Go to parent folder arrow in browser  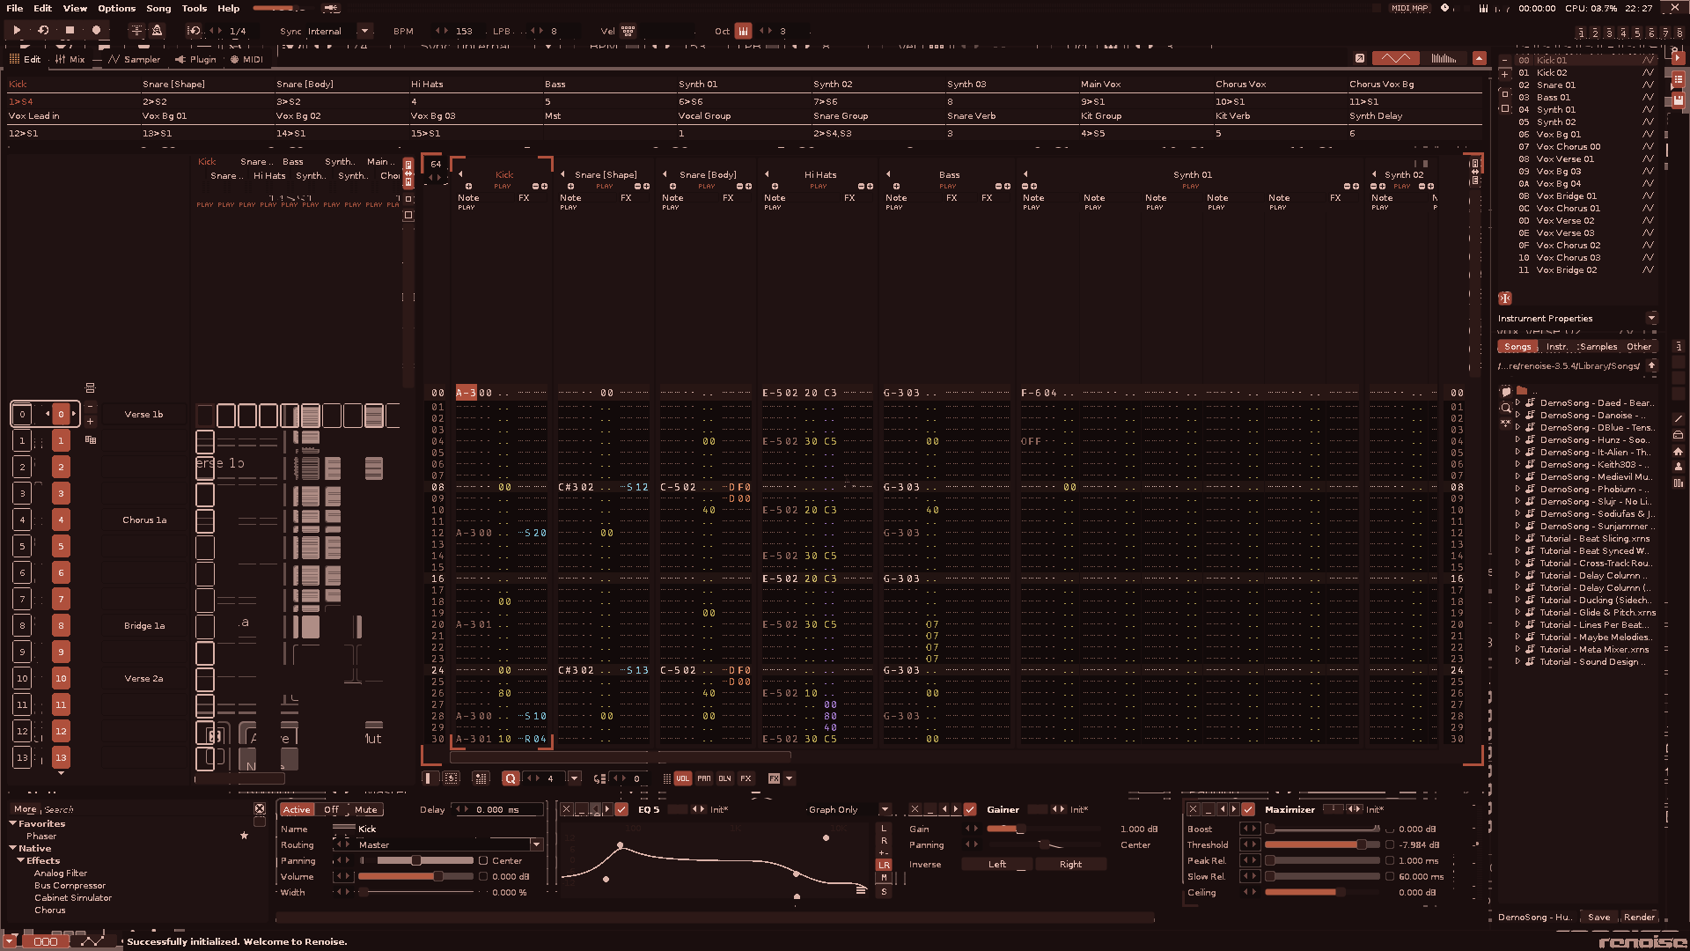1652,365
